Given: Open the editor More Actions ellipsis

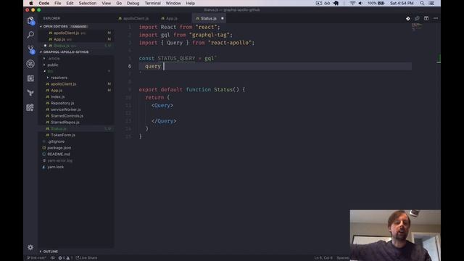Looking at the screenshot, I should tap(436, 18).
